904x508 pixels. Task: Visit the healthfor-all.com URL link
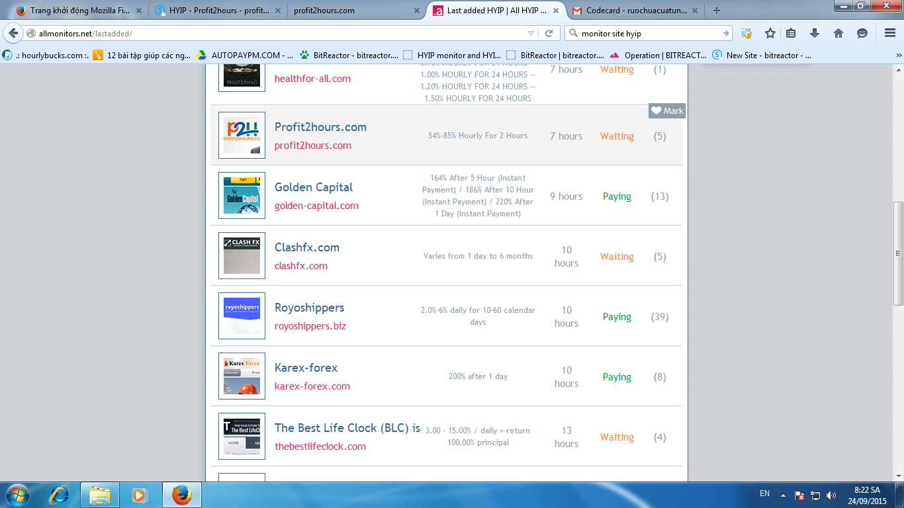(312, 79)
